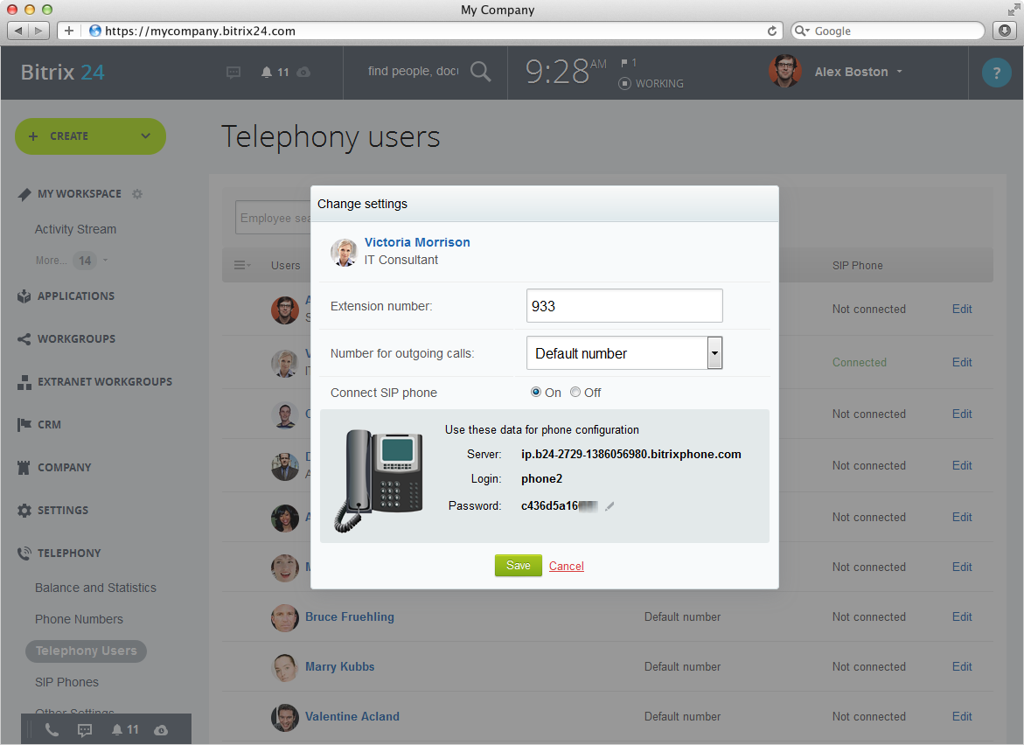Click Edit for first Not connected row
The width and height of the screenshot is (1024, 745).
pos(962,309)
